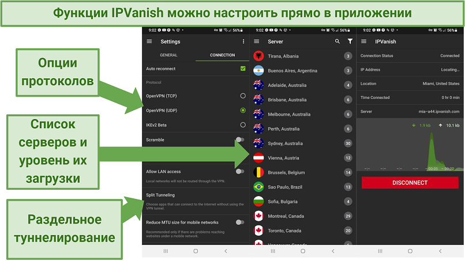Viewport: 465px width, 261px height.
Task: Tap server count badge 29 for Montreal
Action: click(x=348, y=216)
